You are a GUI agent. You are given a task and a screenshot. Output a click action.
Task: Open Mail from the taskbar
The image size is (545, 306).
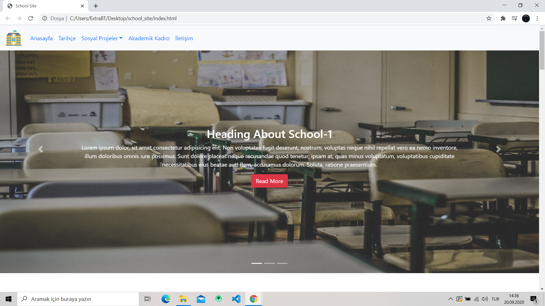(x=201, y=299)
